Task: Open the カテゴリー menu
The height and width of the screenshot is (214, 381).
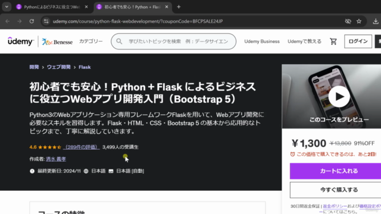Action: tap(91, 41)
